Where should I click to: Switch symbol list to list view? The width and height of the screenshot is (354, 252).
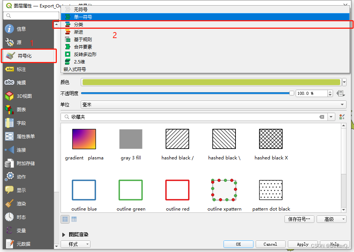click(x=74, y=219)
